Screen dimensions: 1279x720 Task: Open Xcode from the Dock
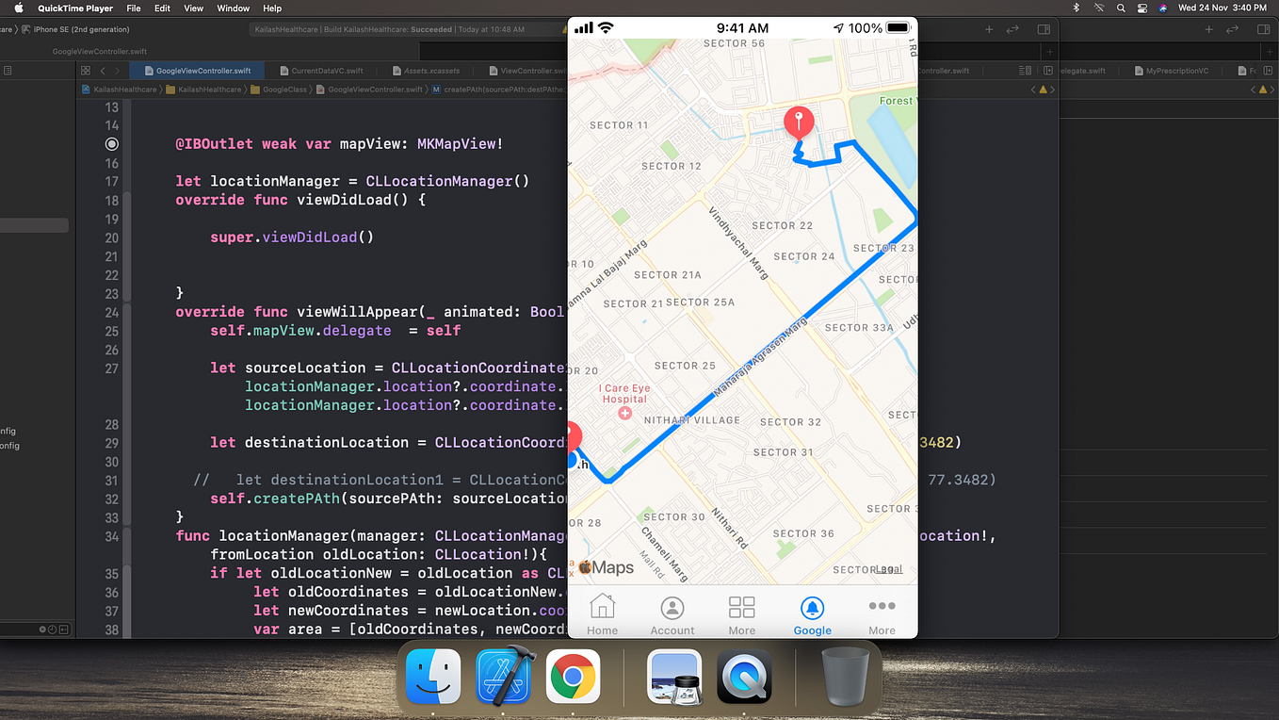(503, 676)
